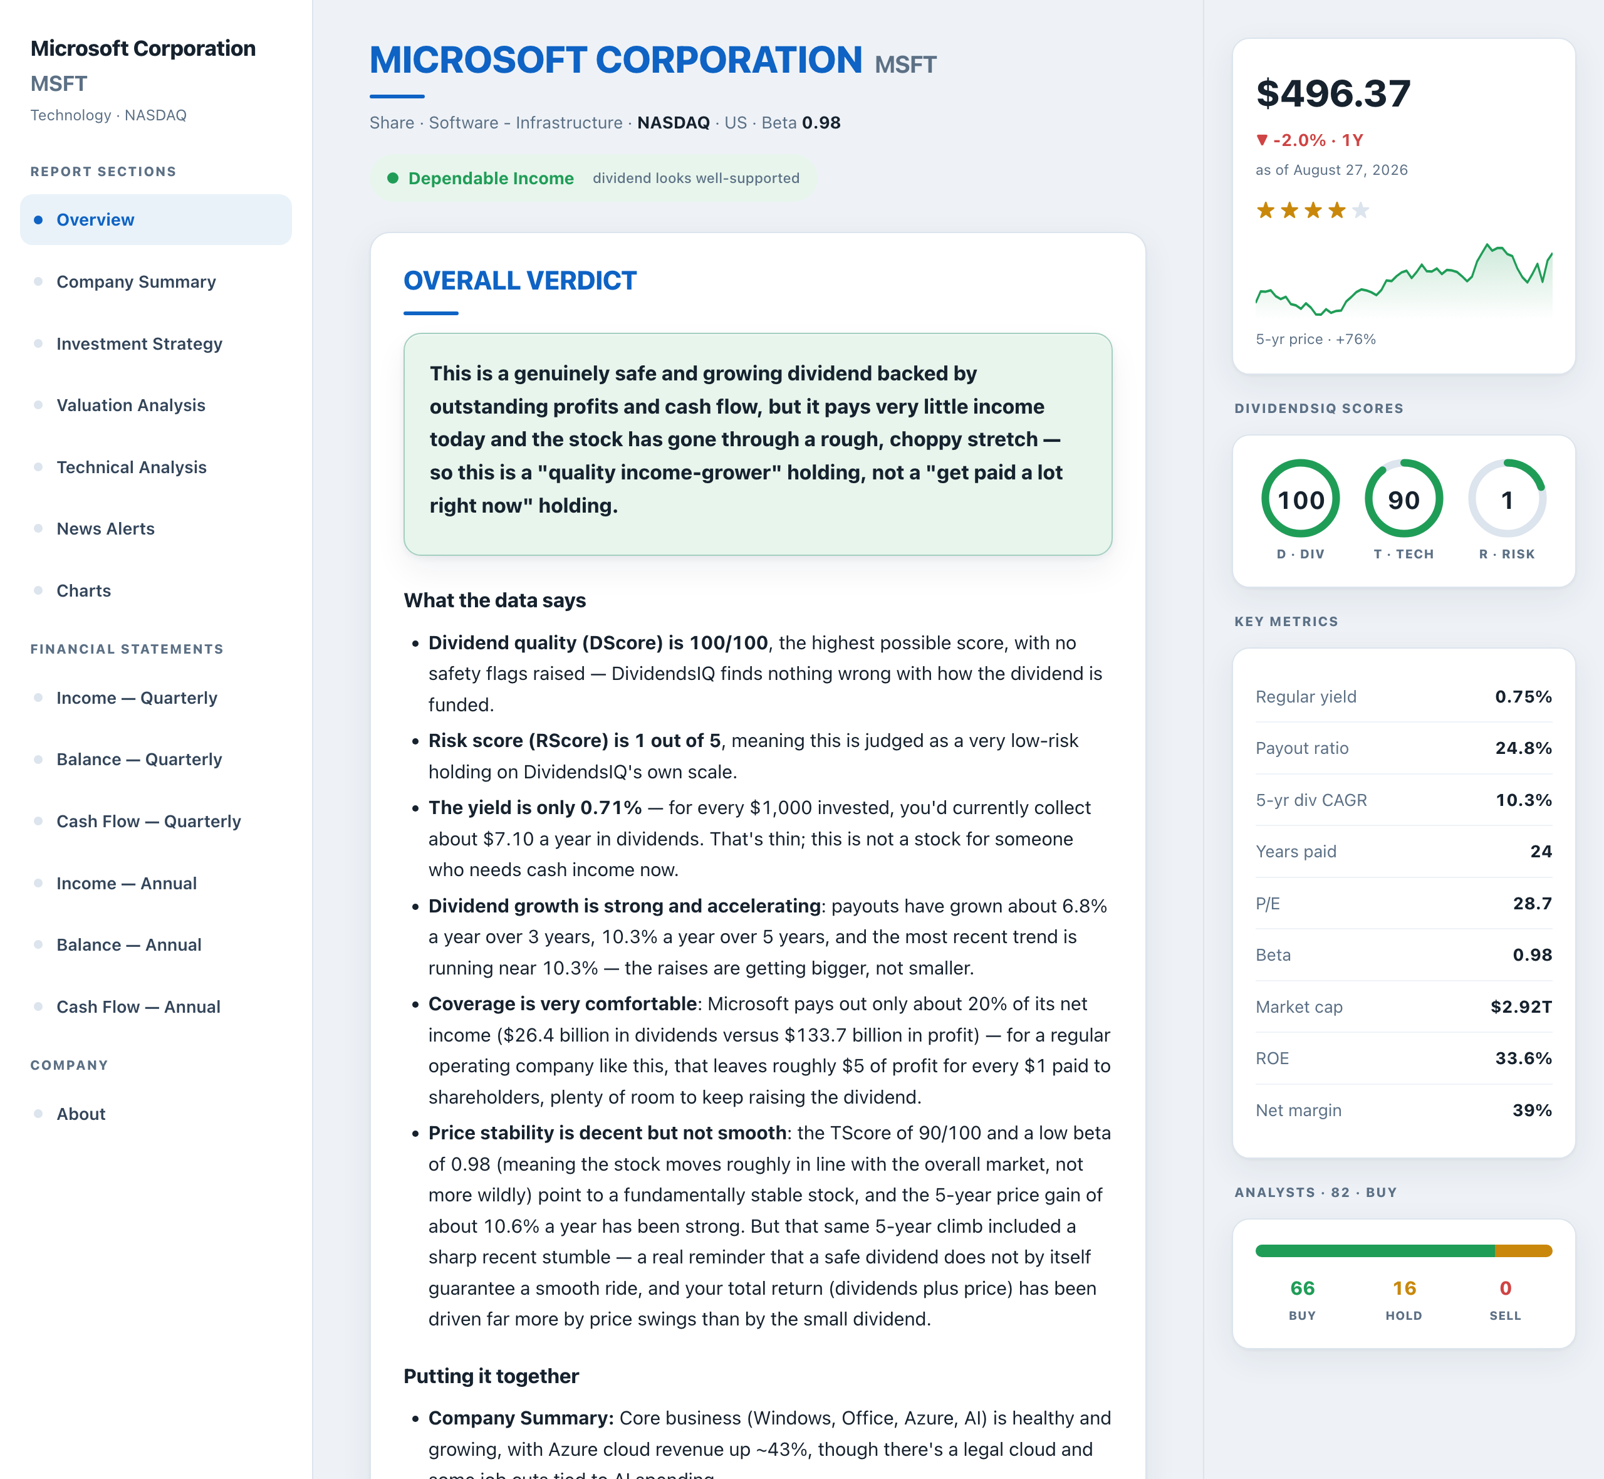The width and height of the screenshot is (1604, 1479).
Task: Open Investment Strategy section
Action: click(x=156, y=343)
